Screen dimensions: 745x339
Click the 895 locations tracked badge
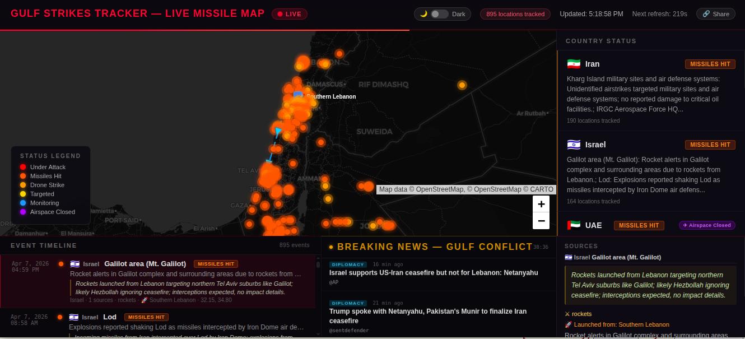pyautogui.click(x=515, y=14)
